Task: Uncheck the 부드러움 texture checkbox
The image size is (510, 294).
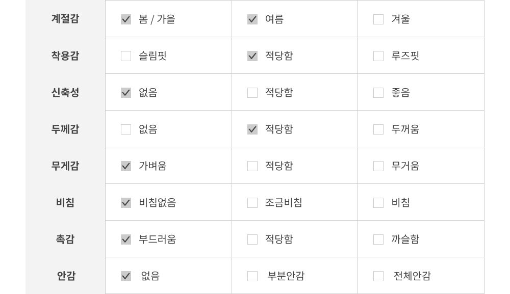Action: tap(126, 239)
